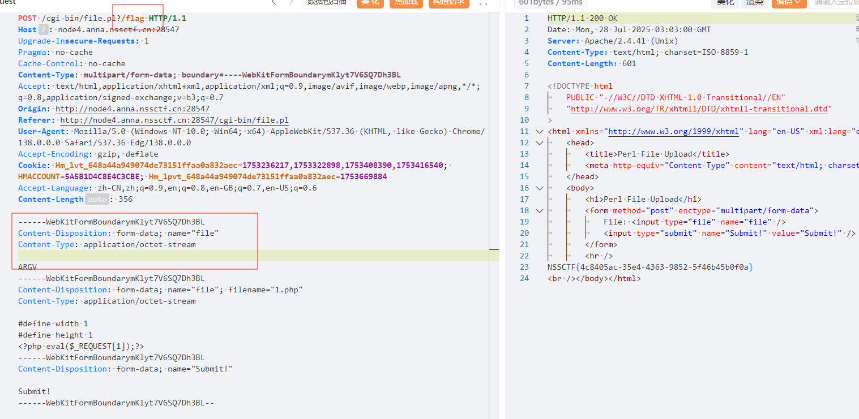Image resolution: width=859 pixels, height=419 pixels.
Task: Click the <!DOCTYPE html line in the response
Action: [580, 86]
